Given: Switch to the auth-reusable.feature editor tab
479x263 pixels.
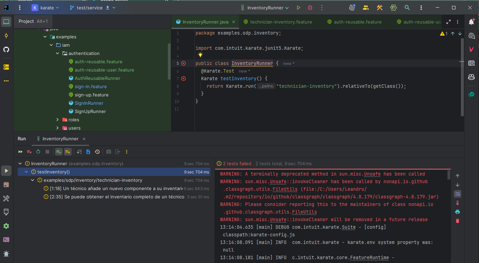Looking at the screenshot, I should pyautogui.click(x=357, y=22).
